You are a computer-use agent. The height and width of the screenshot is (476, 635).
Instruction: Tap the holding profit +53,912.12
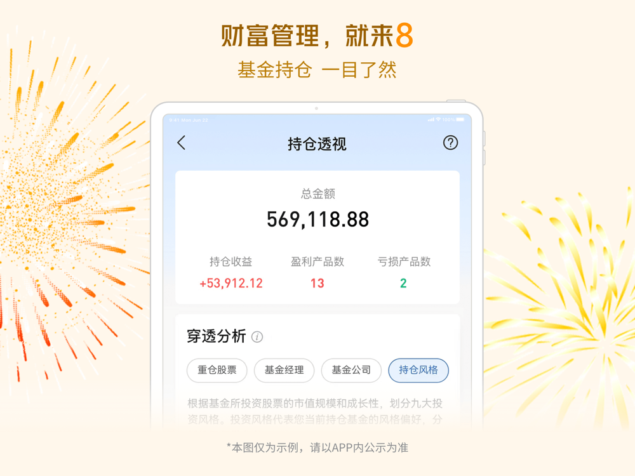coord(231,283)
